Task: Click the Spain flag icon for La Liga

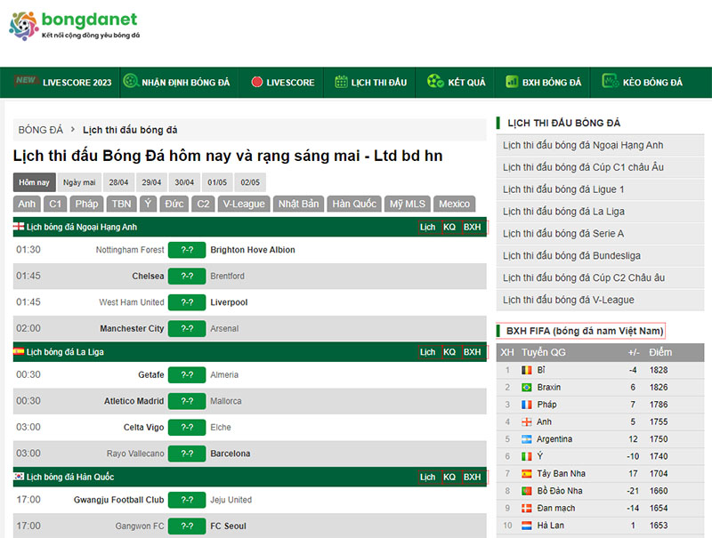Action: pyautogui.click(x=19, y=352)
